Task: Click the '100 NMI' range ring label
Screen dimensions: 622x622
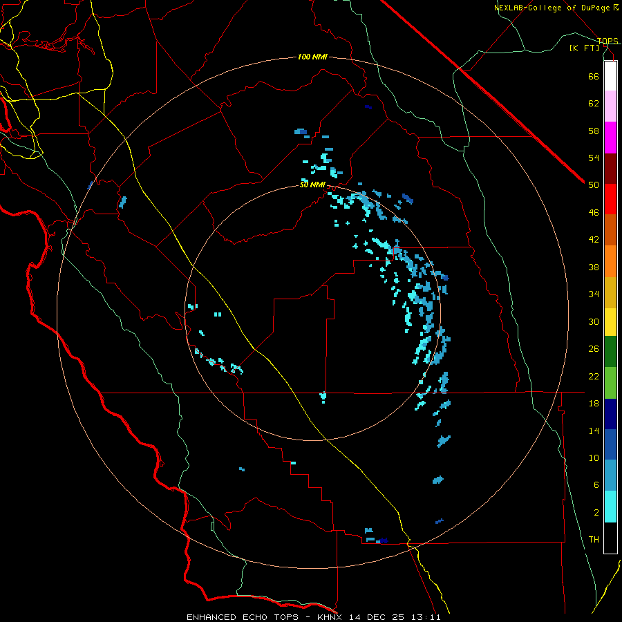Action: click(x=312, y=57)
